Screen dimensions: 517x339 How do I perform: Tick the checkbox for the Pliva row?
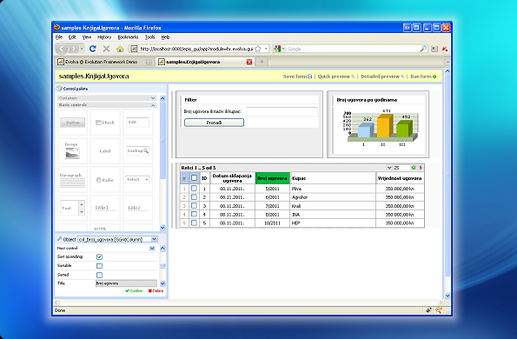(x=194, y=189)
